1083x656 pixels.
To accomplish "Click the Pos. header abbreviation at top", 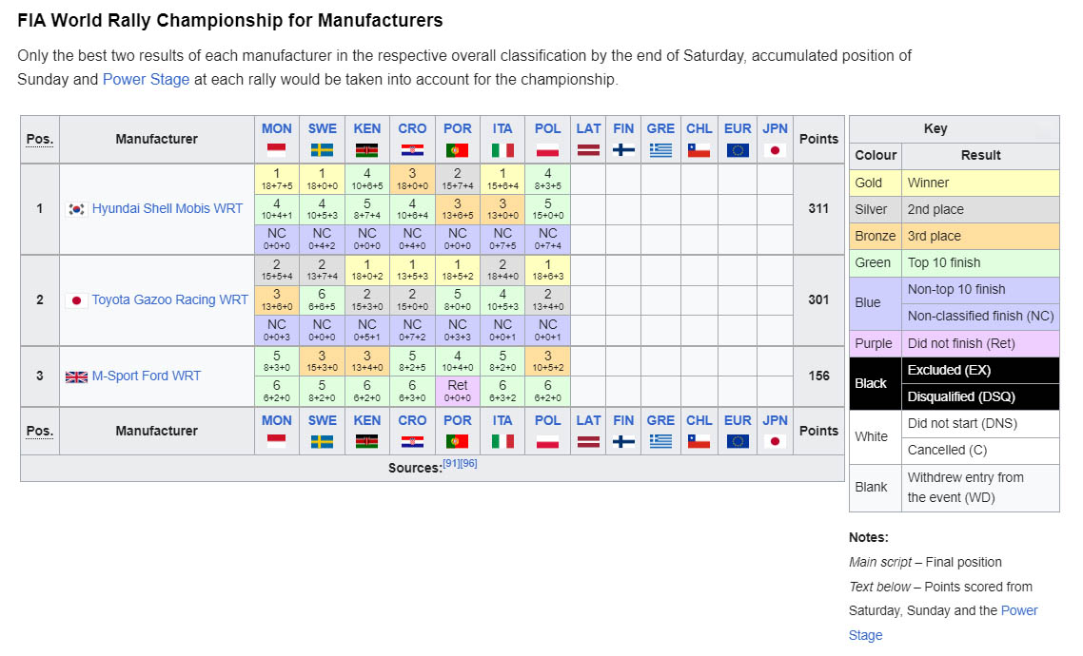I will (39, 139).
